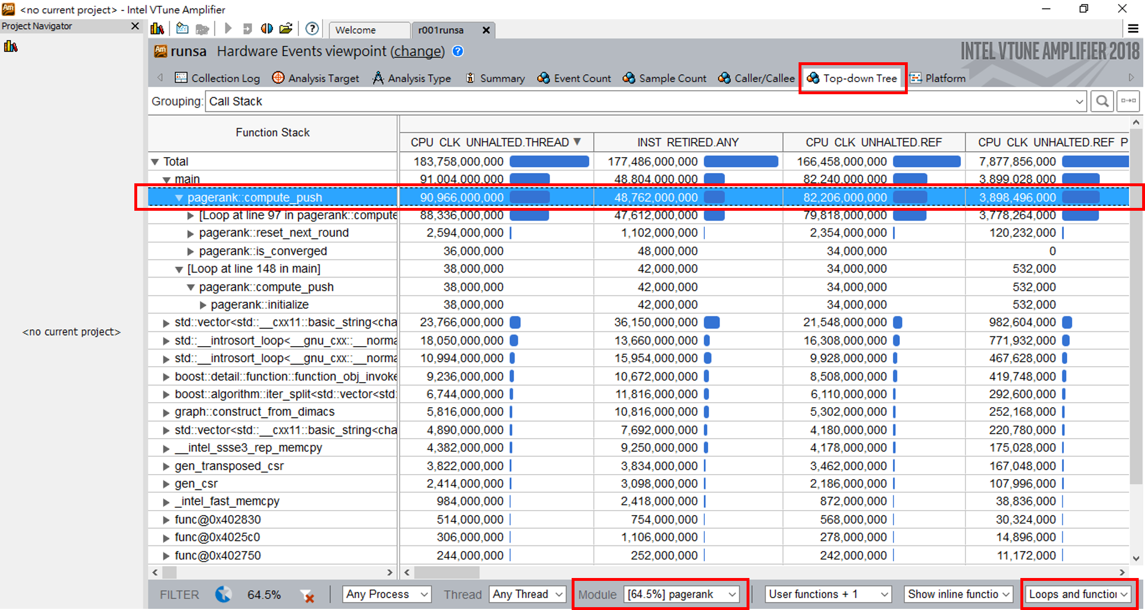This screenshot has width=1145, height=610.
Task: Open the User functions + 1 dropdown
Action: tap(828, 595)
